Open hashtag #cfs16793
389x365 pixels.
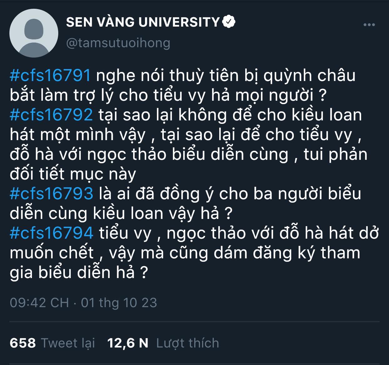(x=51, y=193)
